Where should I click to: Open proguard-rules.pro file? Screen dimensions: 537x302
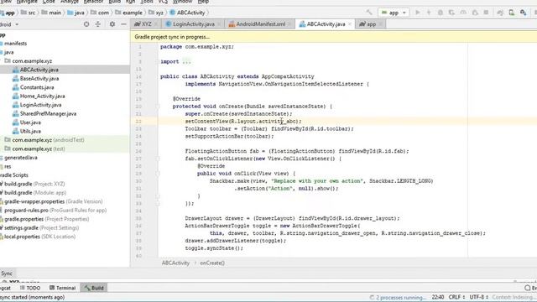[x=55, y=211]
